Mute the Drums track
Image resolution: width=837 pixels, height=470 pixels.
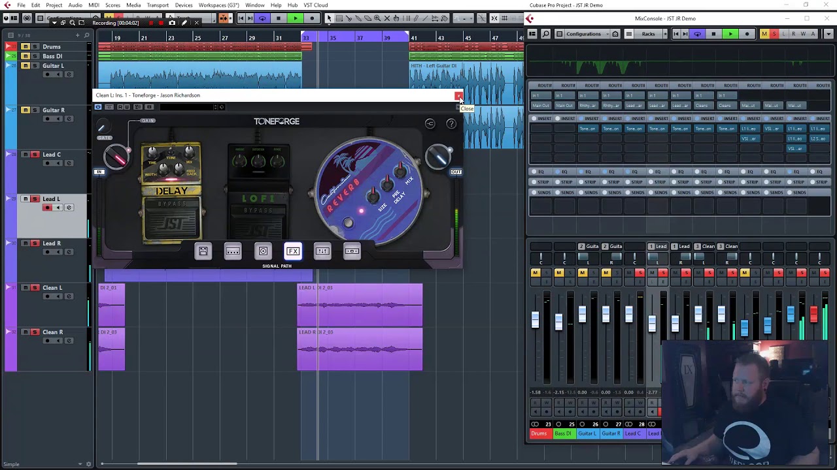coord(25,47)
